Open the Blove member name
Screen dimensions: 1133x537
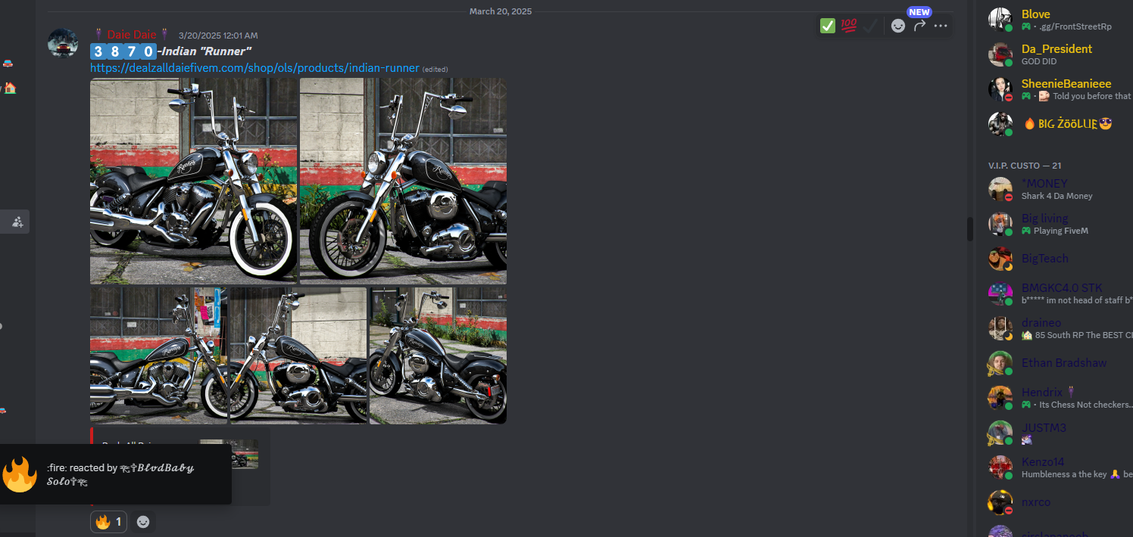(1035, 14)
